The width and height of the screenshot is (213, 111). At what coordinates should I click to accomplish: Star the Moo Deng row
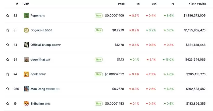(x=8, y=89)
